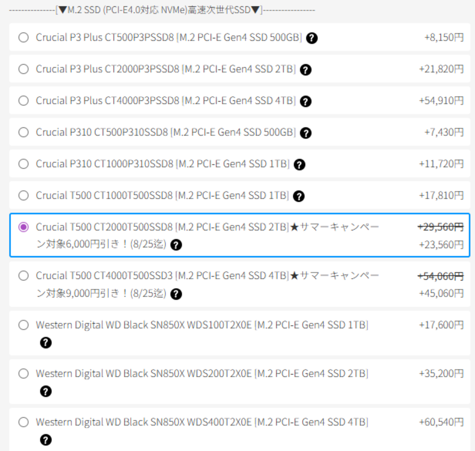Click the +54,910円 price
475x451 pixels.
[441, 101]
